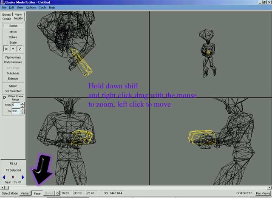The image size is (272, 198).
Task: Switch to the Create tab
Action: pos(6,19)
